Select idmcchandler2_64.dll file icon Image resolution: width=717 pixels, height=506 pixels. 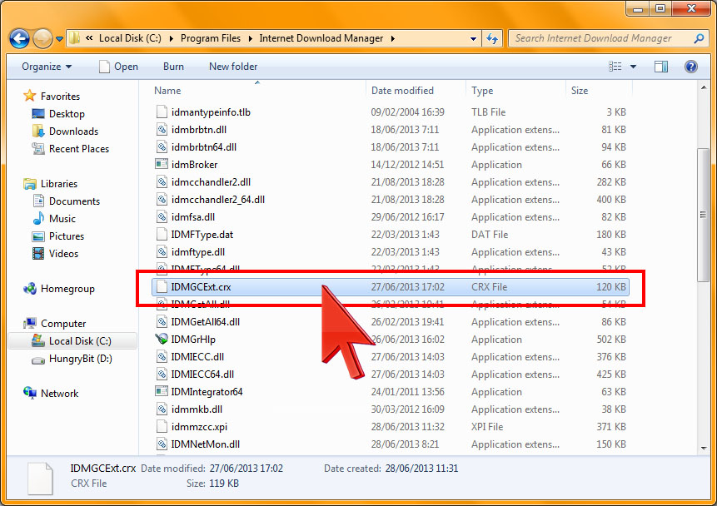(162, 200)
